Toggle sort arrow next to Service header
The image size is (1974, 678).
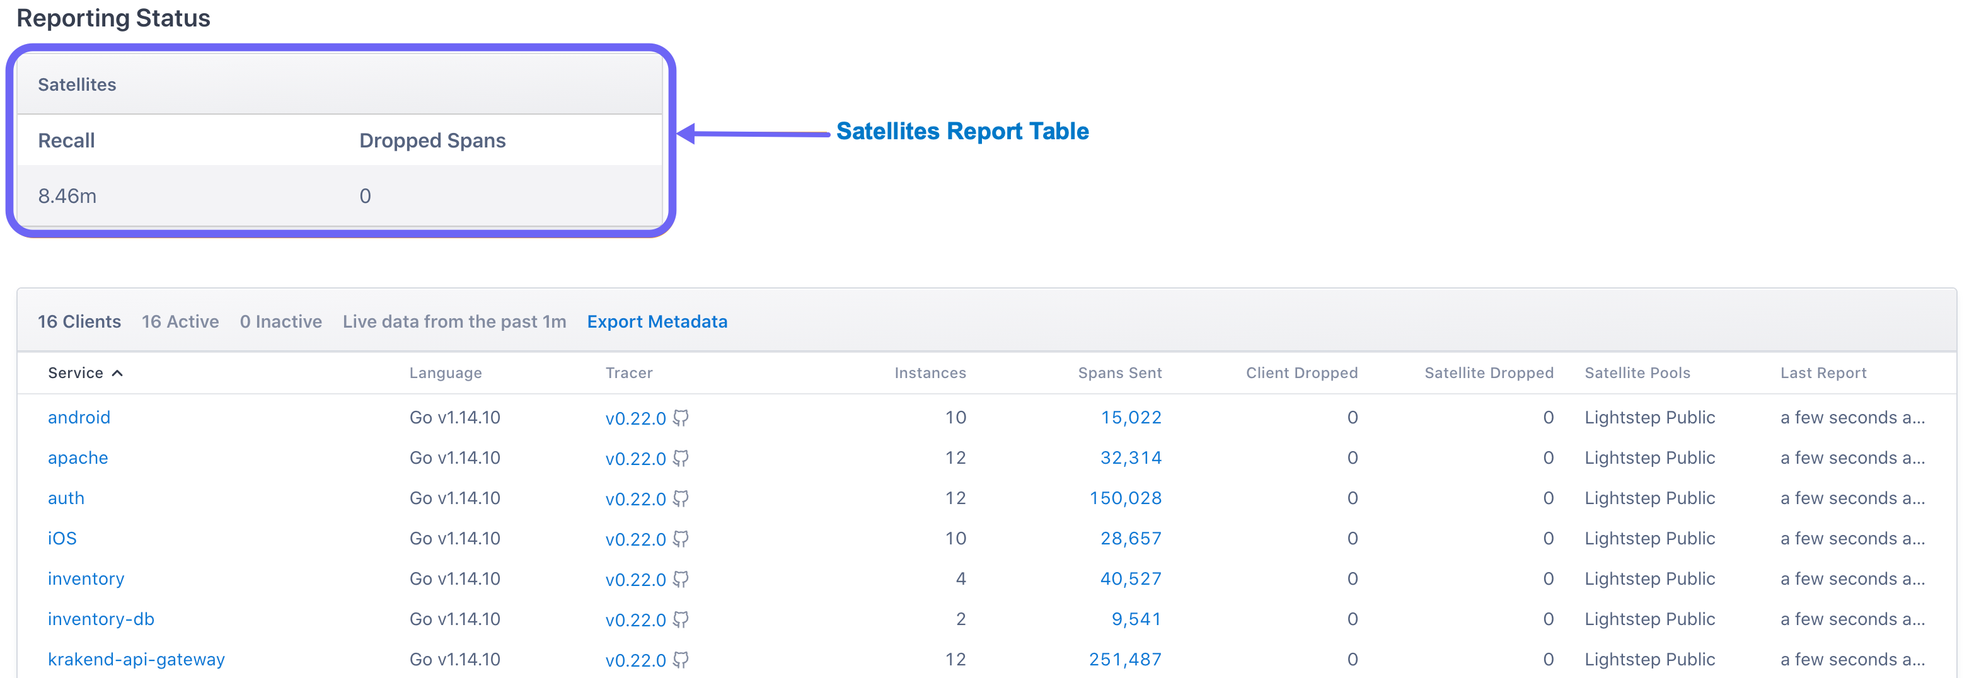pyautogui.click(x=117, y=373)
